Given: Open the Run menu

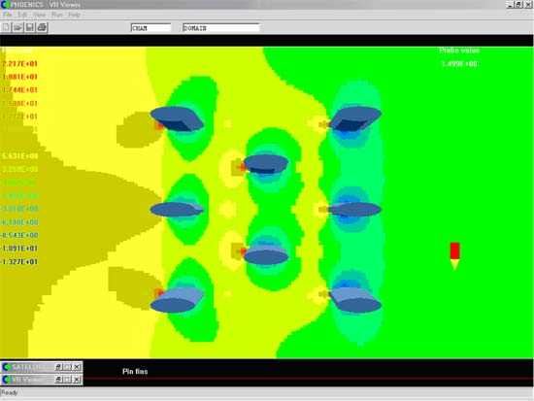Looking at the screenshot, I should click(x=57, y=15).
